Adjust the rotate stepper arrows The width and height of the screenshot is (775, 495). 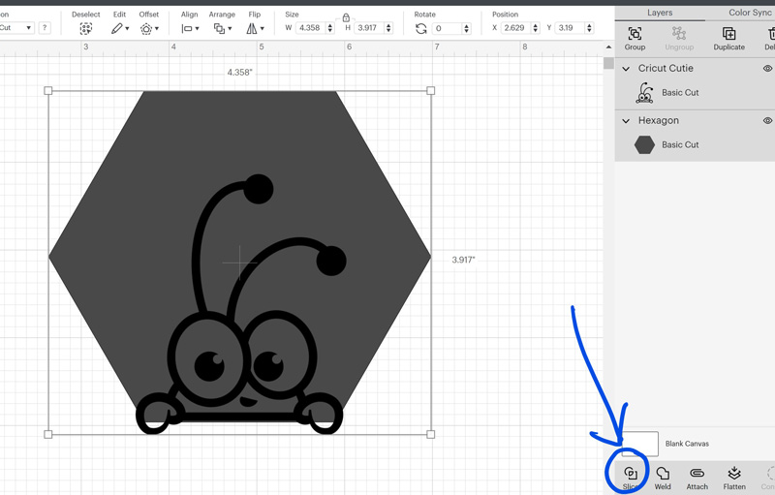pos(467,28)
